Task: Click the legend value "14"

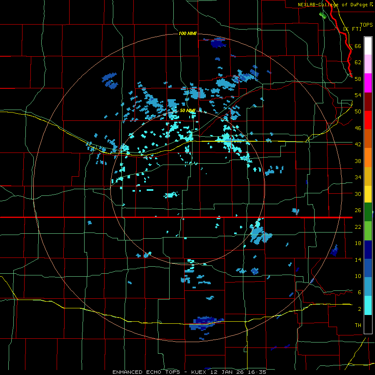Action: pos(358,260)
